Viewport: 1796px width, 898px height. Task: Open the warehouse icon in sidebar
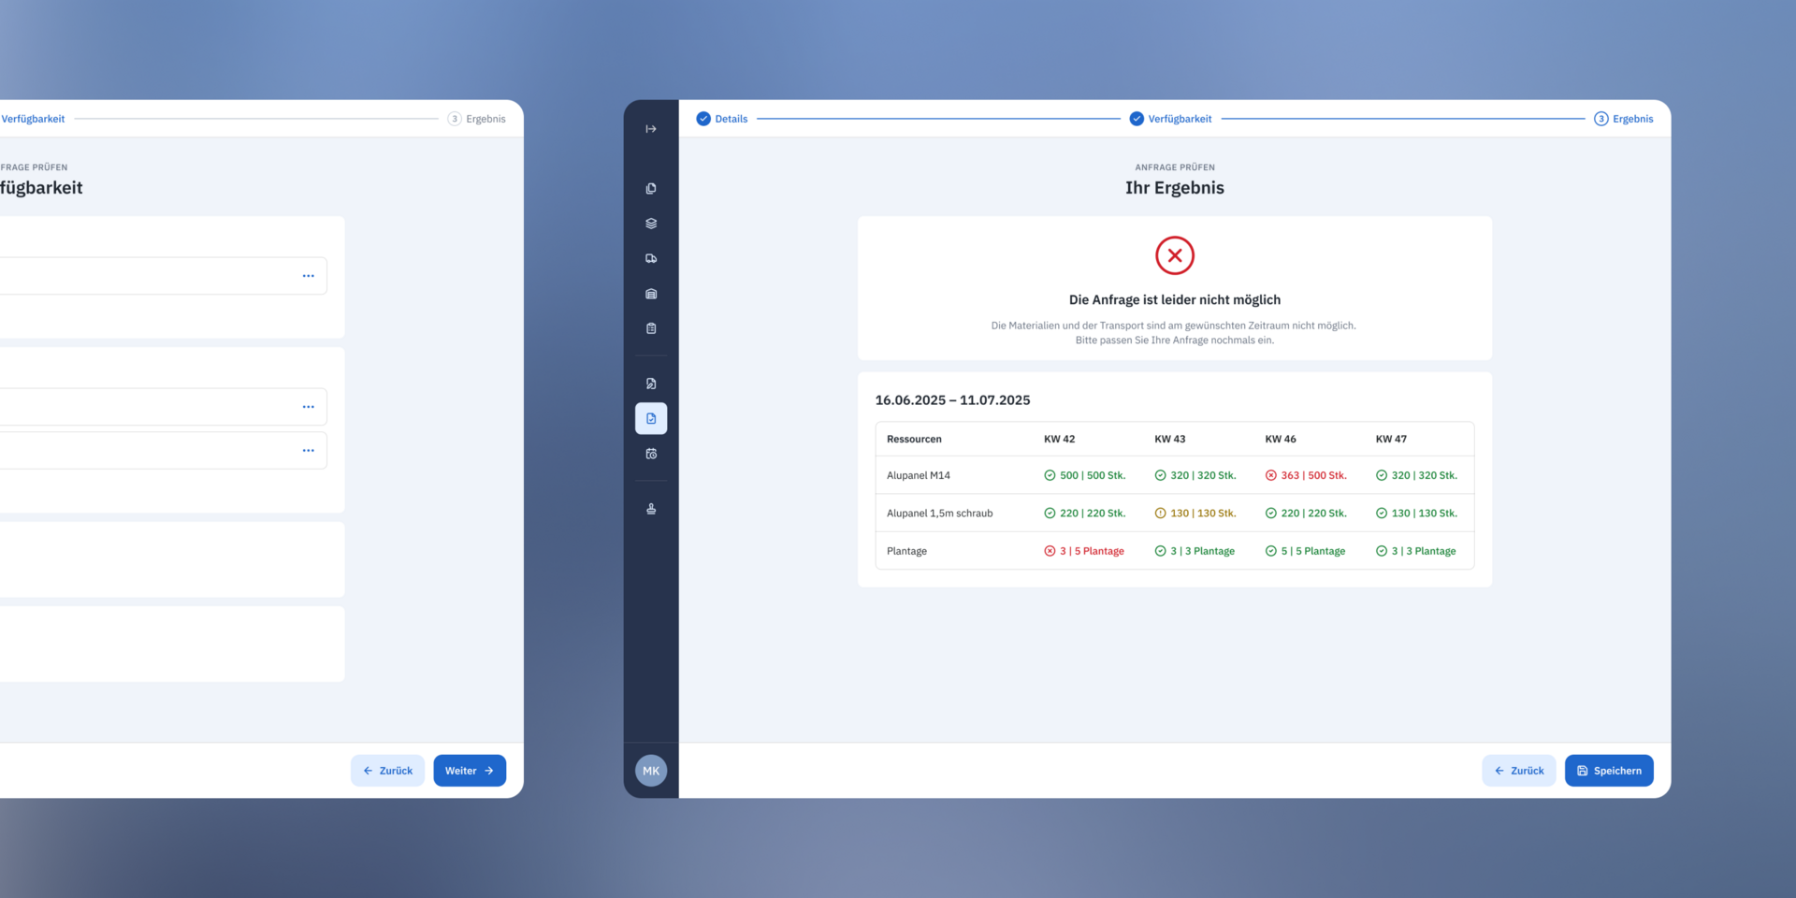coord(651,294)
